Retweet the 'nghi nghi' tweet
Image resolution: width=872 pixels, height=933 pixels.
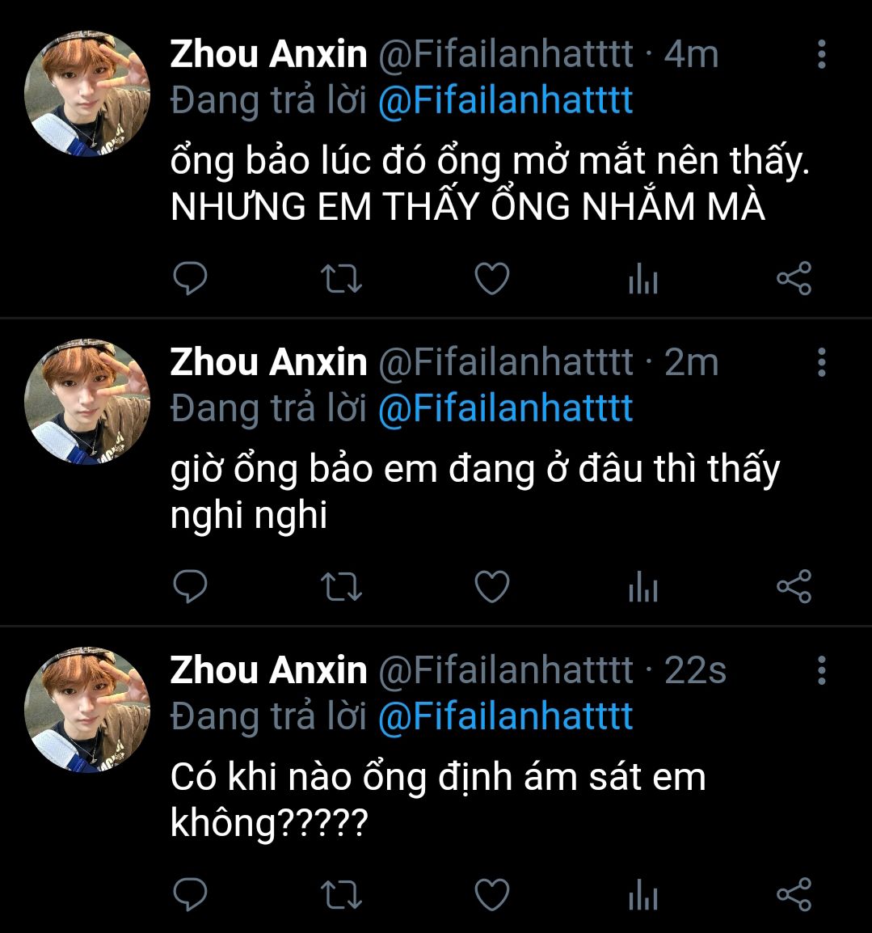coord(341,587)
